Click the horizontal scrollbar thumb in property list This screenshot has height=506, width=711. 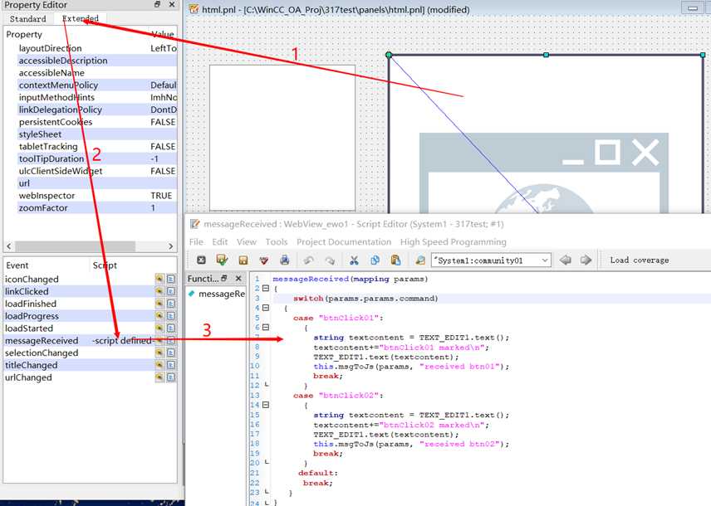pos(76,246)
